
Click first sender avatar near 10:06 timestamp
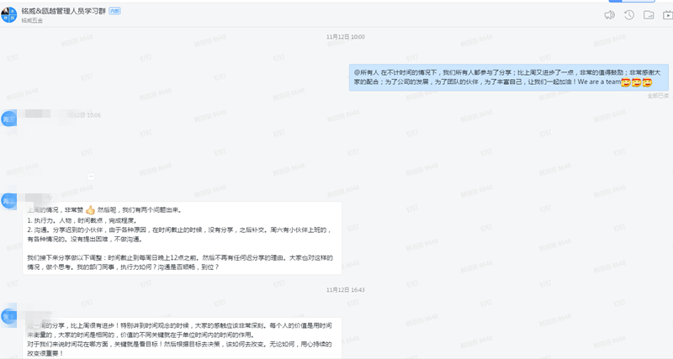click(x=8, y=119)
